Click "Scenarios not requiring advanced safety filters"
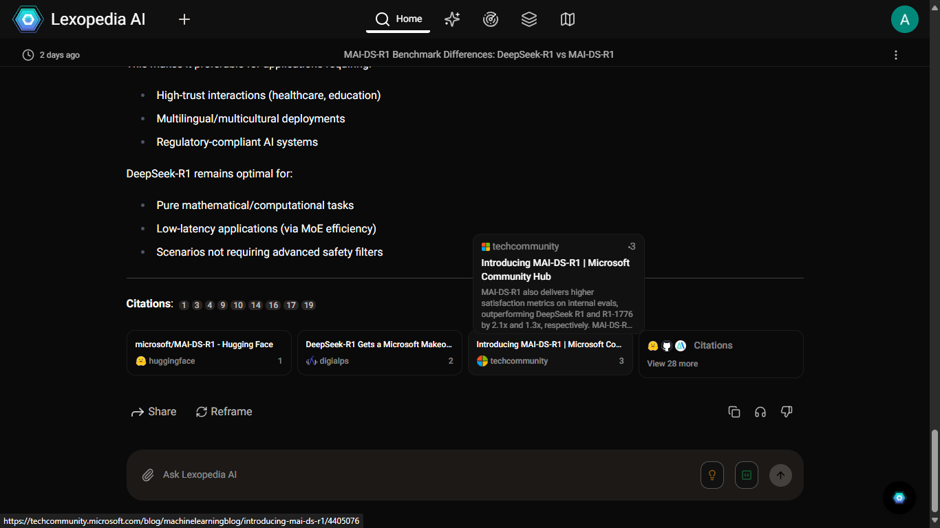940x528 pixels. coord(270,252)
